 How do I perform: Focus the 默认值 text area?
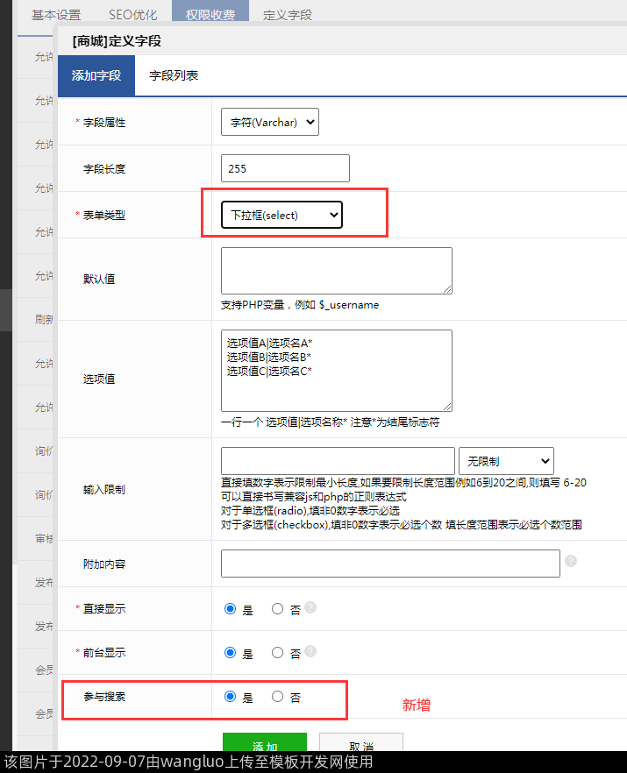point(336,270)
